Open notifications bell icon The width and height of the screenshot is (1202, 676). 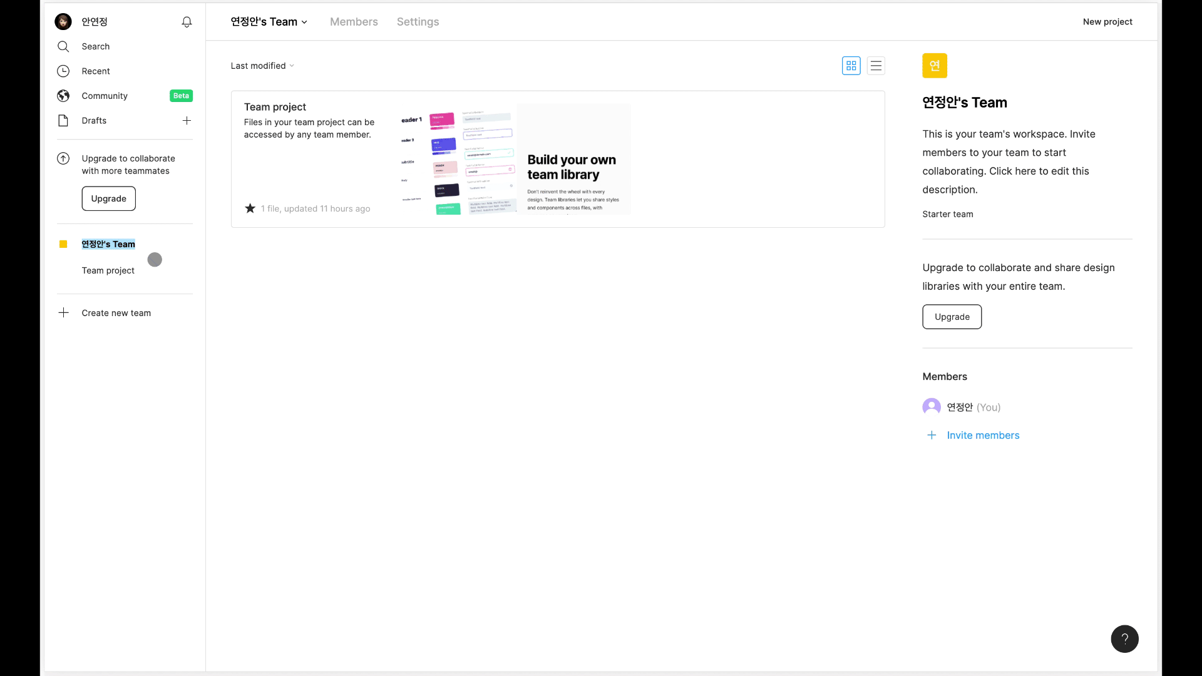pos(187,22)
